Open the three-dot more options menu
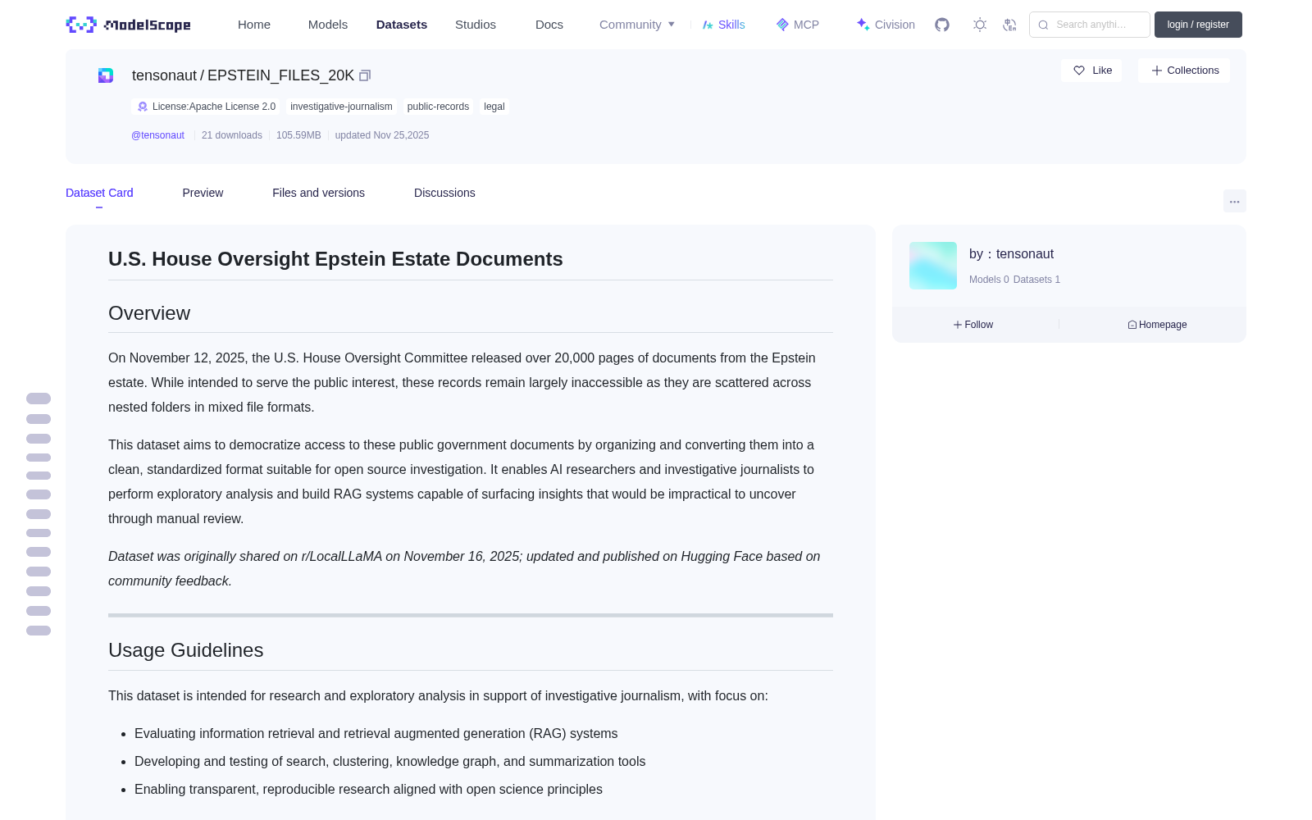This screenshot has height=820, width=1312. click(x=1234, y=201)
